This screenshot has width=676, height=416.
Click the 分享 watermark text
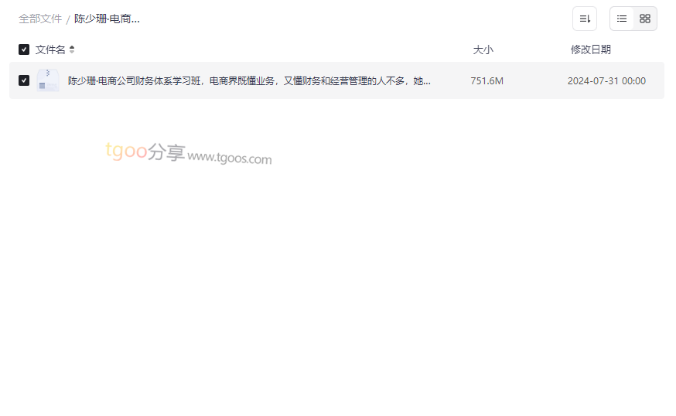pos(166,152)
